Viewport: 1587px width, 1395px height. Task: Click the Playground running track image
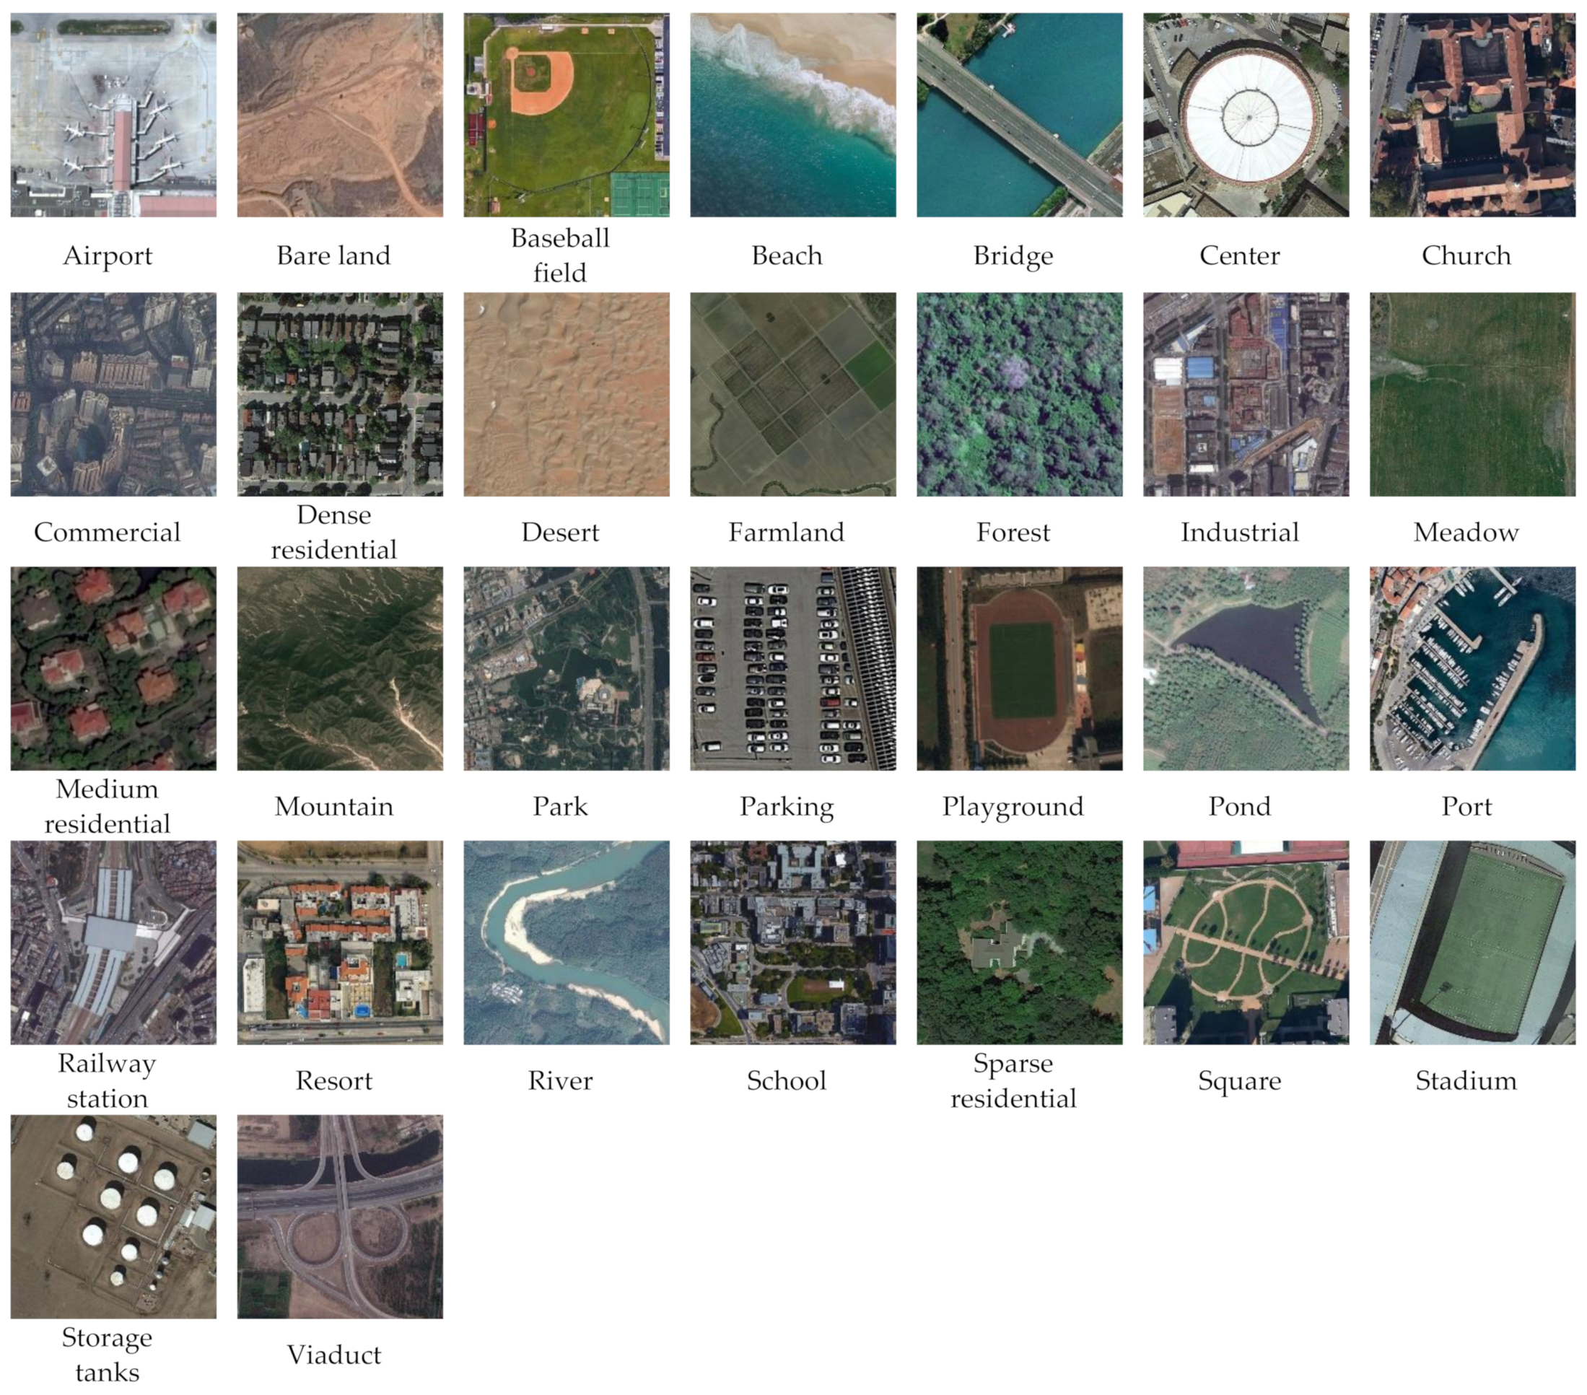[1020, 668]
